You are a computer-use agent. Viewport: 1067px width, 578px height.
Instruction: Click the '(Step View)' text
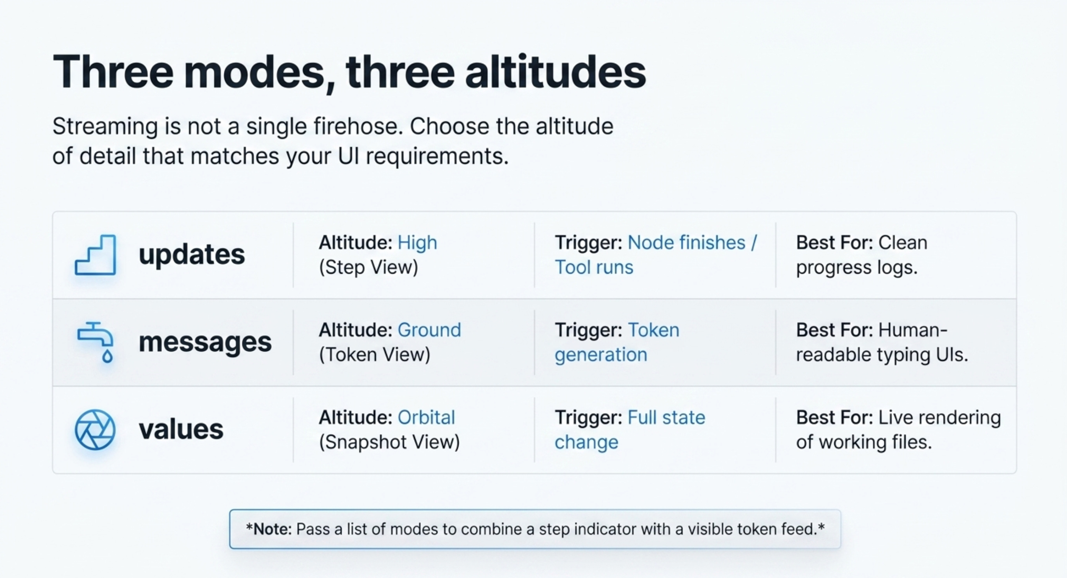coord(369,267)
